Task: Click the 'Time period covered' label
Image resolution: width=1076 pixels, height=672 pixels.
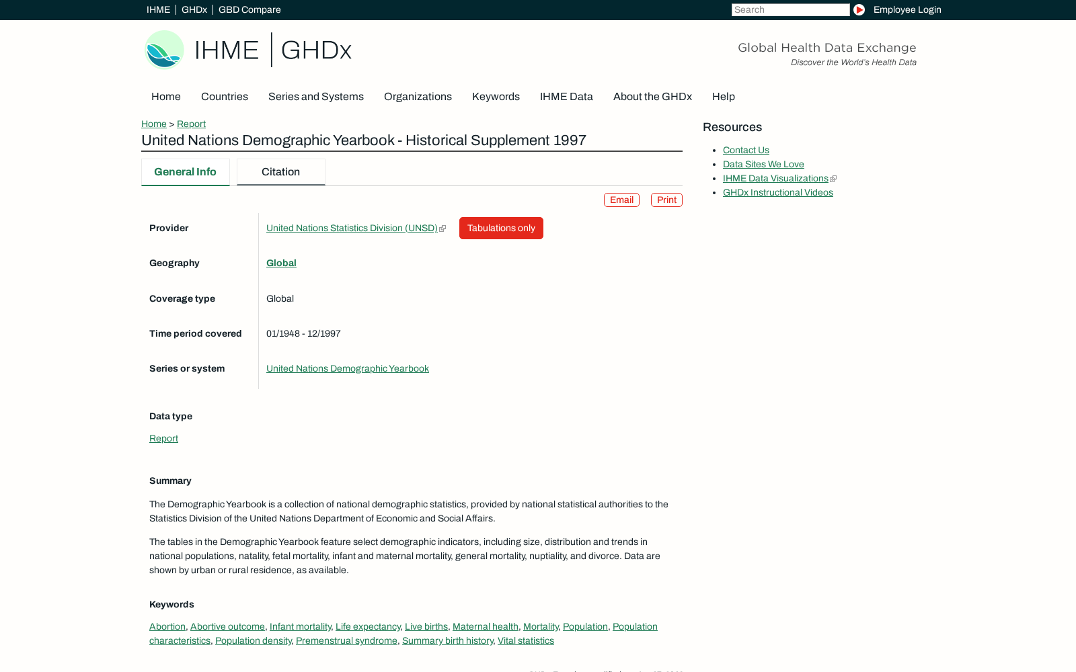Action: coord(196,334)
